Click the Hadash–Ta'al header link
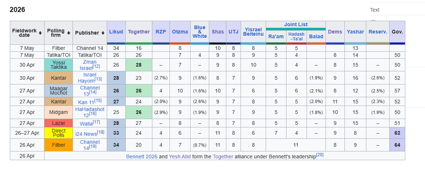The height and width of the screenshot is (174, 425). coord(296,36)
